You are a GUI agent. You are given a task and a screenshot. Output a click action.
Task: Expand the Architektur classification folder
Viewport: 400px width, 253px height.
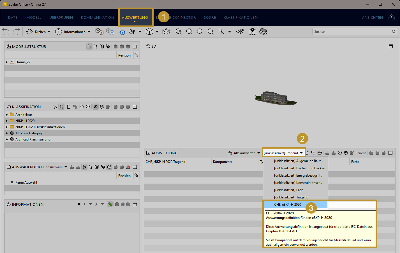point(7,115)
